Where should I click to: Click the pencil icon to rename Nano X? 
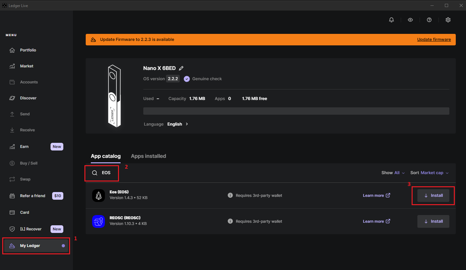tap(181, 68)
